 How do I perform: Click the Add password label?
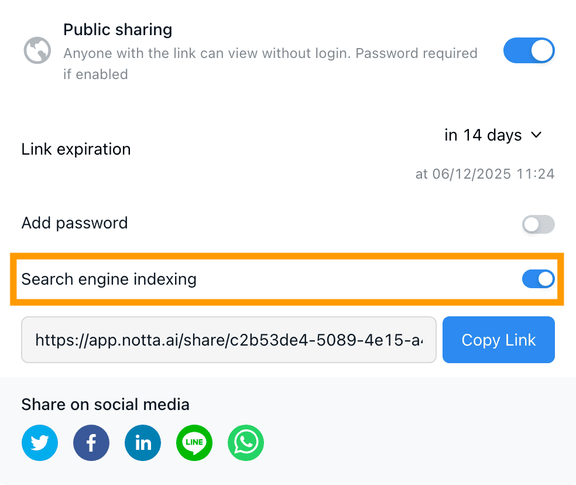click(x=74, y=223)
